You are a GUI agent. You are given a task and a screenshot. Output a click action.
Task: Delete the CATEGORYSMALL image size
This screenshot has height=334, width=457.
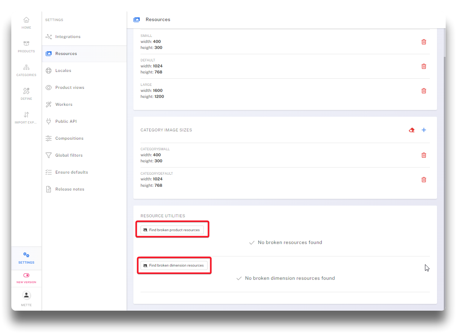(423, 155)
